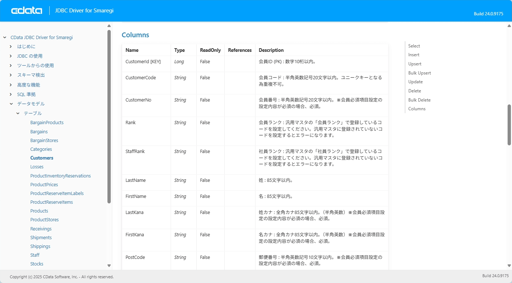Viewport: 512px width, 283px height.
Task: Open the はじめに page
Action: 26,46
